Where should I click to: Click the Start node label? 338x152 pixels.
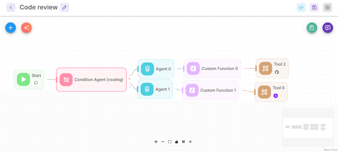tap(36, 75)
